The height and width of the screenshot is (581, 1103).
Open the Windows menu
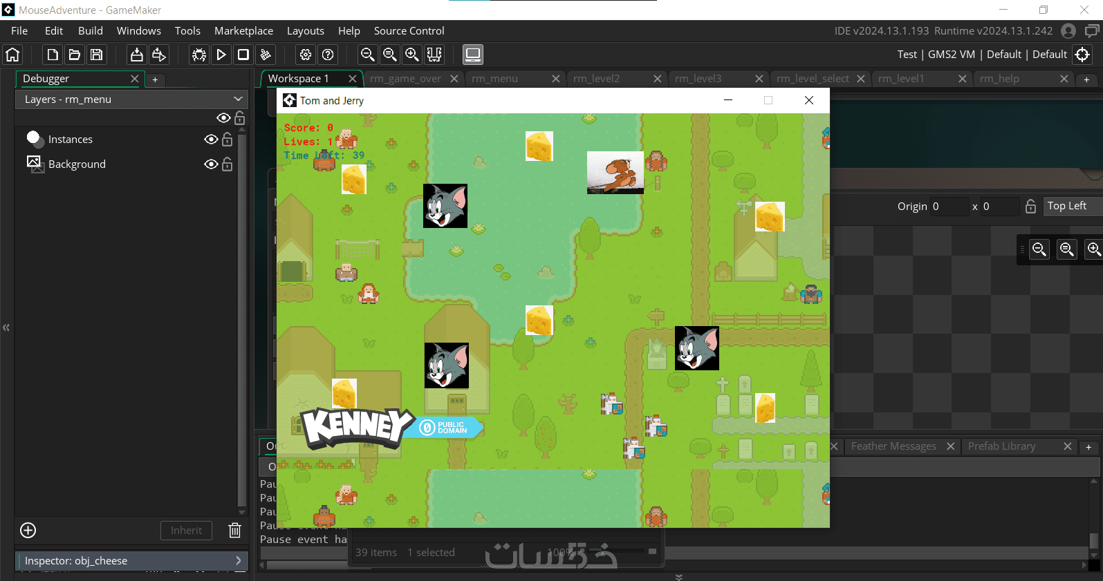point(139,31)
